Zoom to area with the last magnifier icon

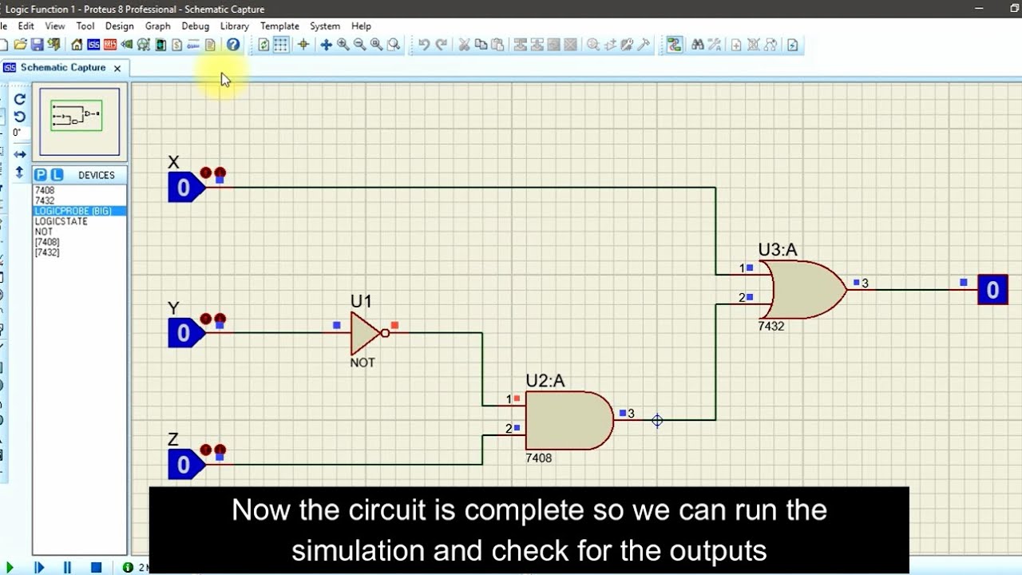point(394,45)
